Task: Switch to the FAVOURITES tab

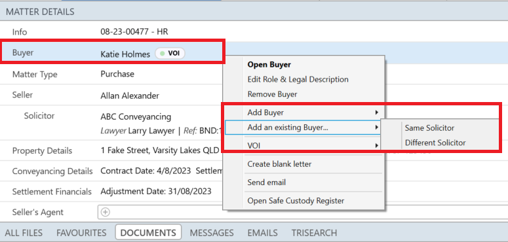Action: click(x=81, y=233)
